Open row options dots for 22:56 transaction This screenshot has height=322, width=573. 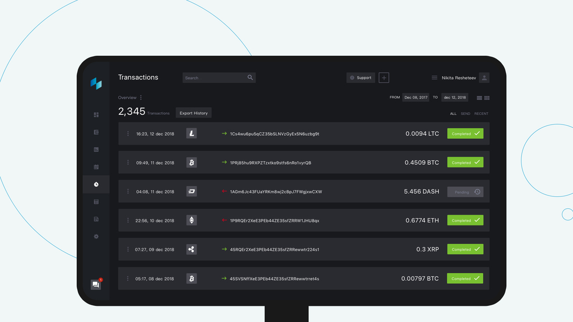coord(128,220)
